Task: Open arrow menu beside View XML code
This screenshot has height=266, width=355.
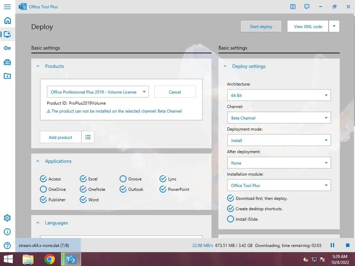Action: [334, 26]
